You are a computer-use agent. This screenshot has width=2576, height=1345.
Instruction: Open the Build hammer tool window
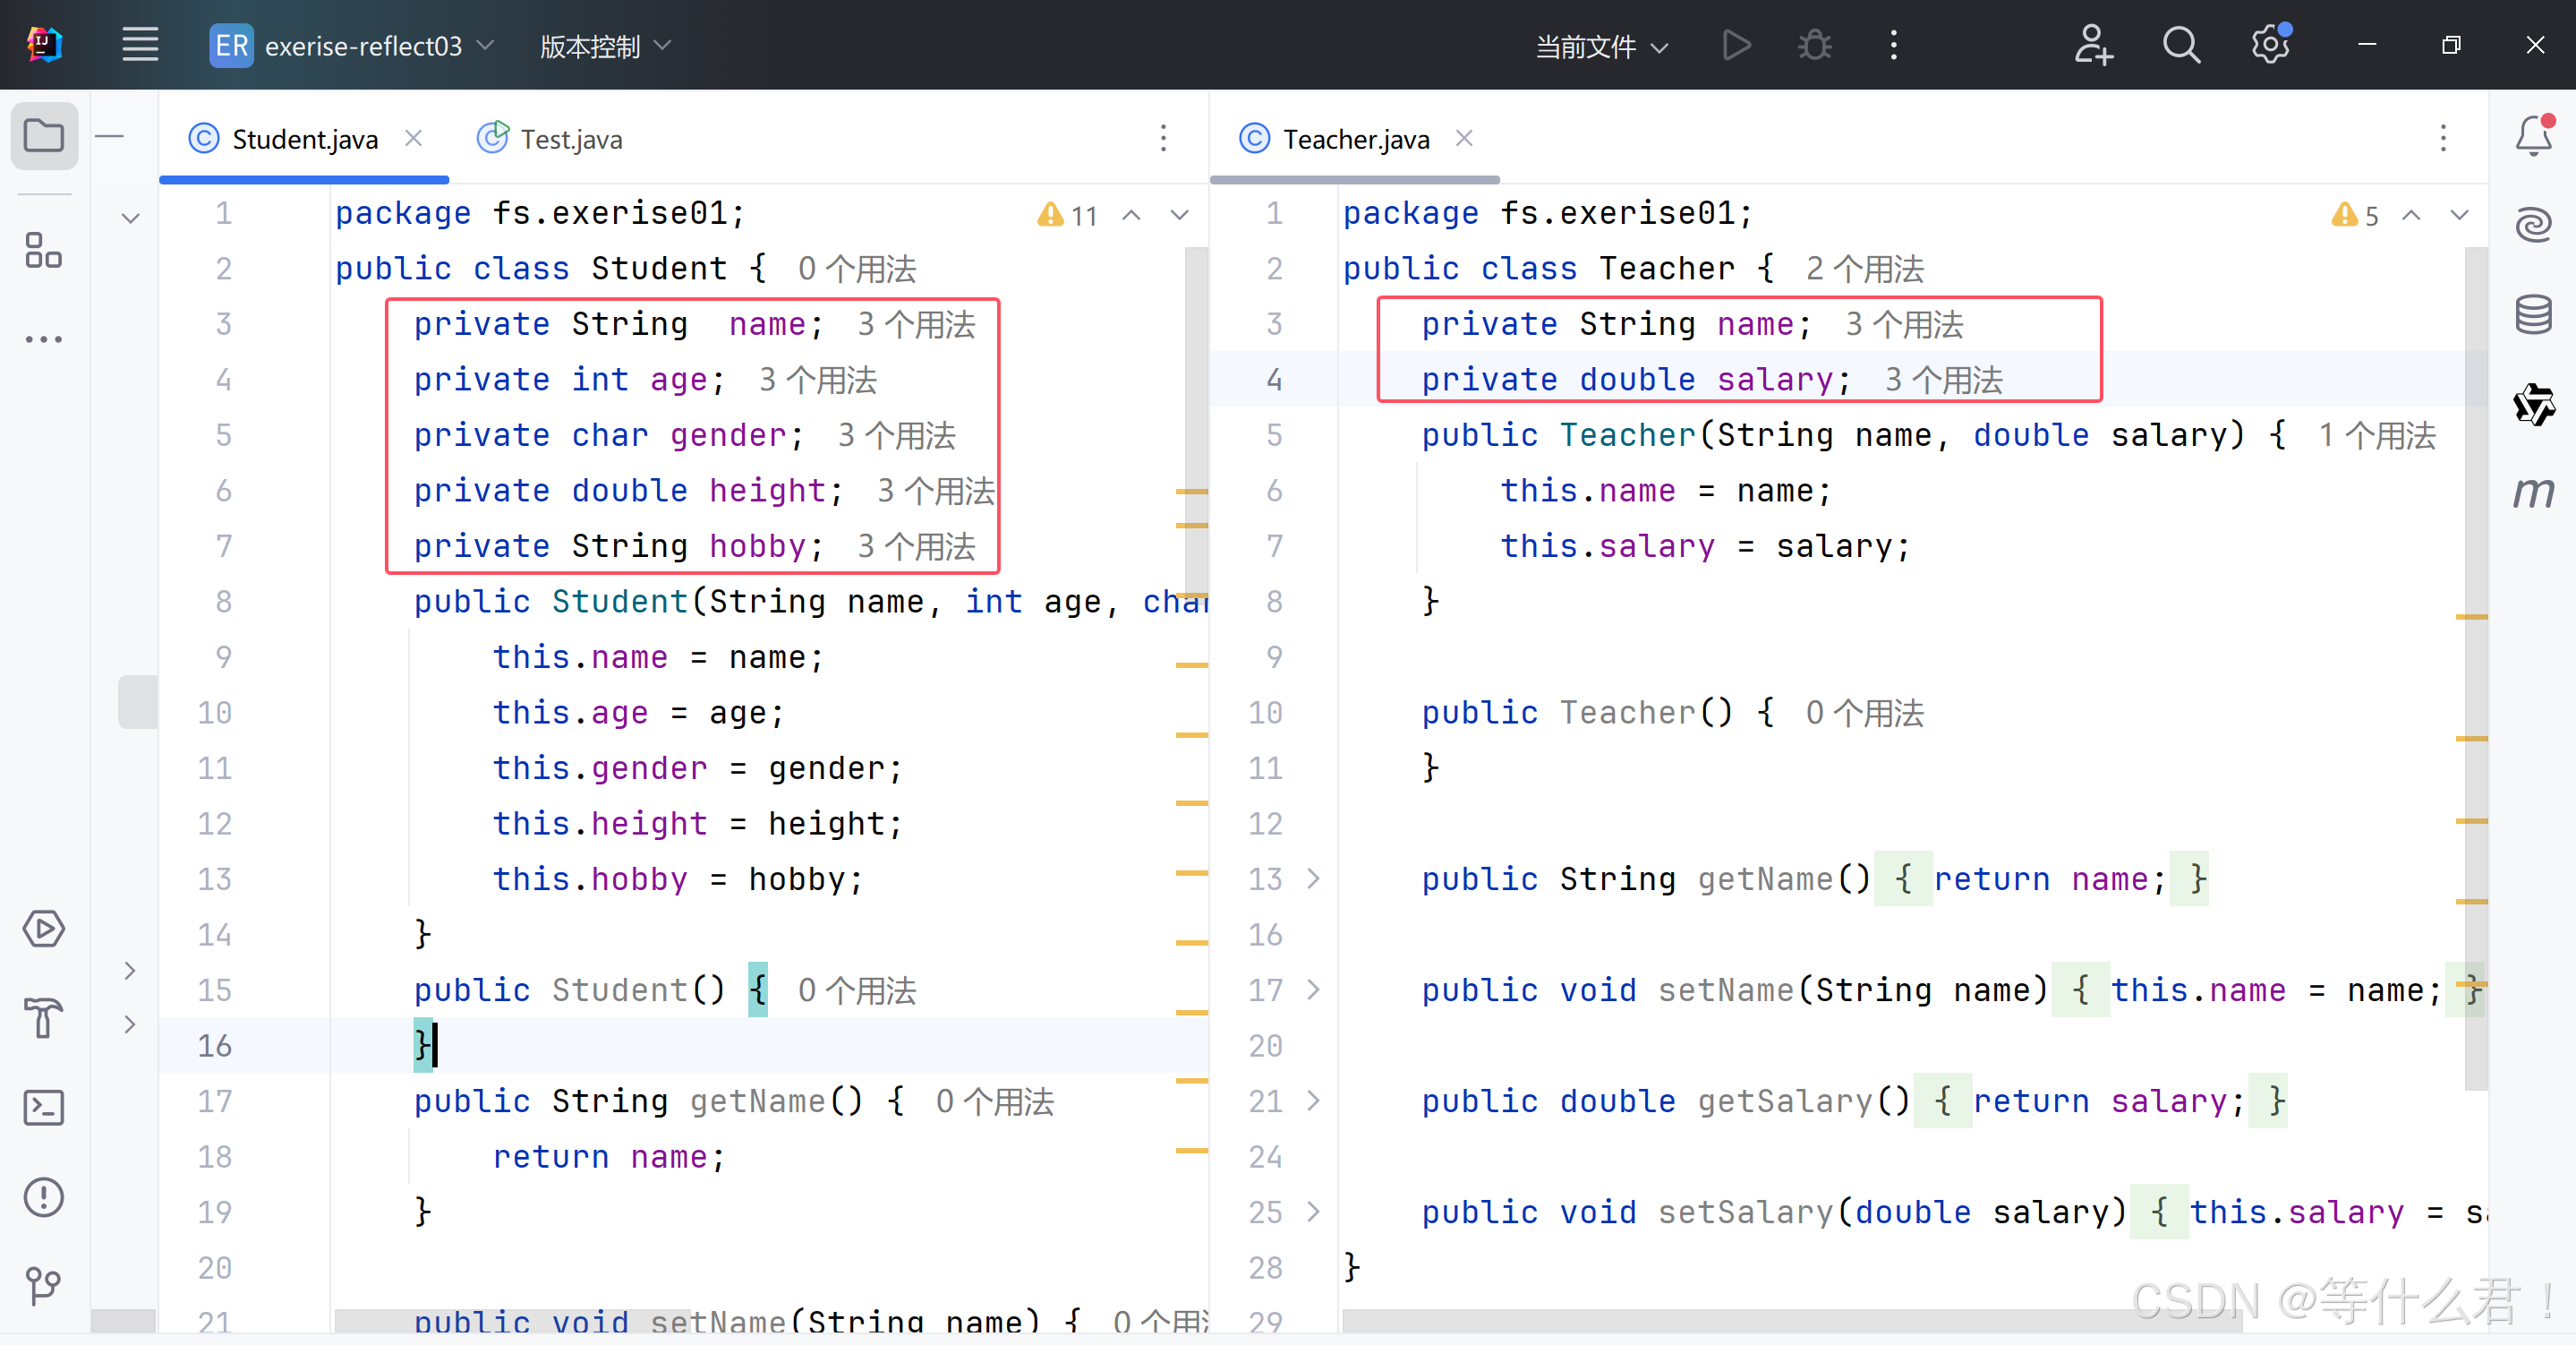[x=44, y=1019]
